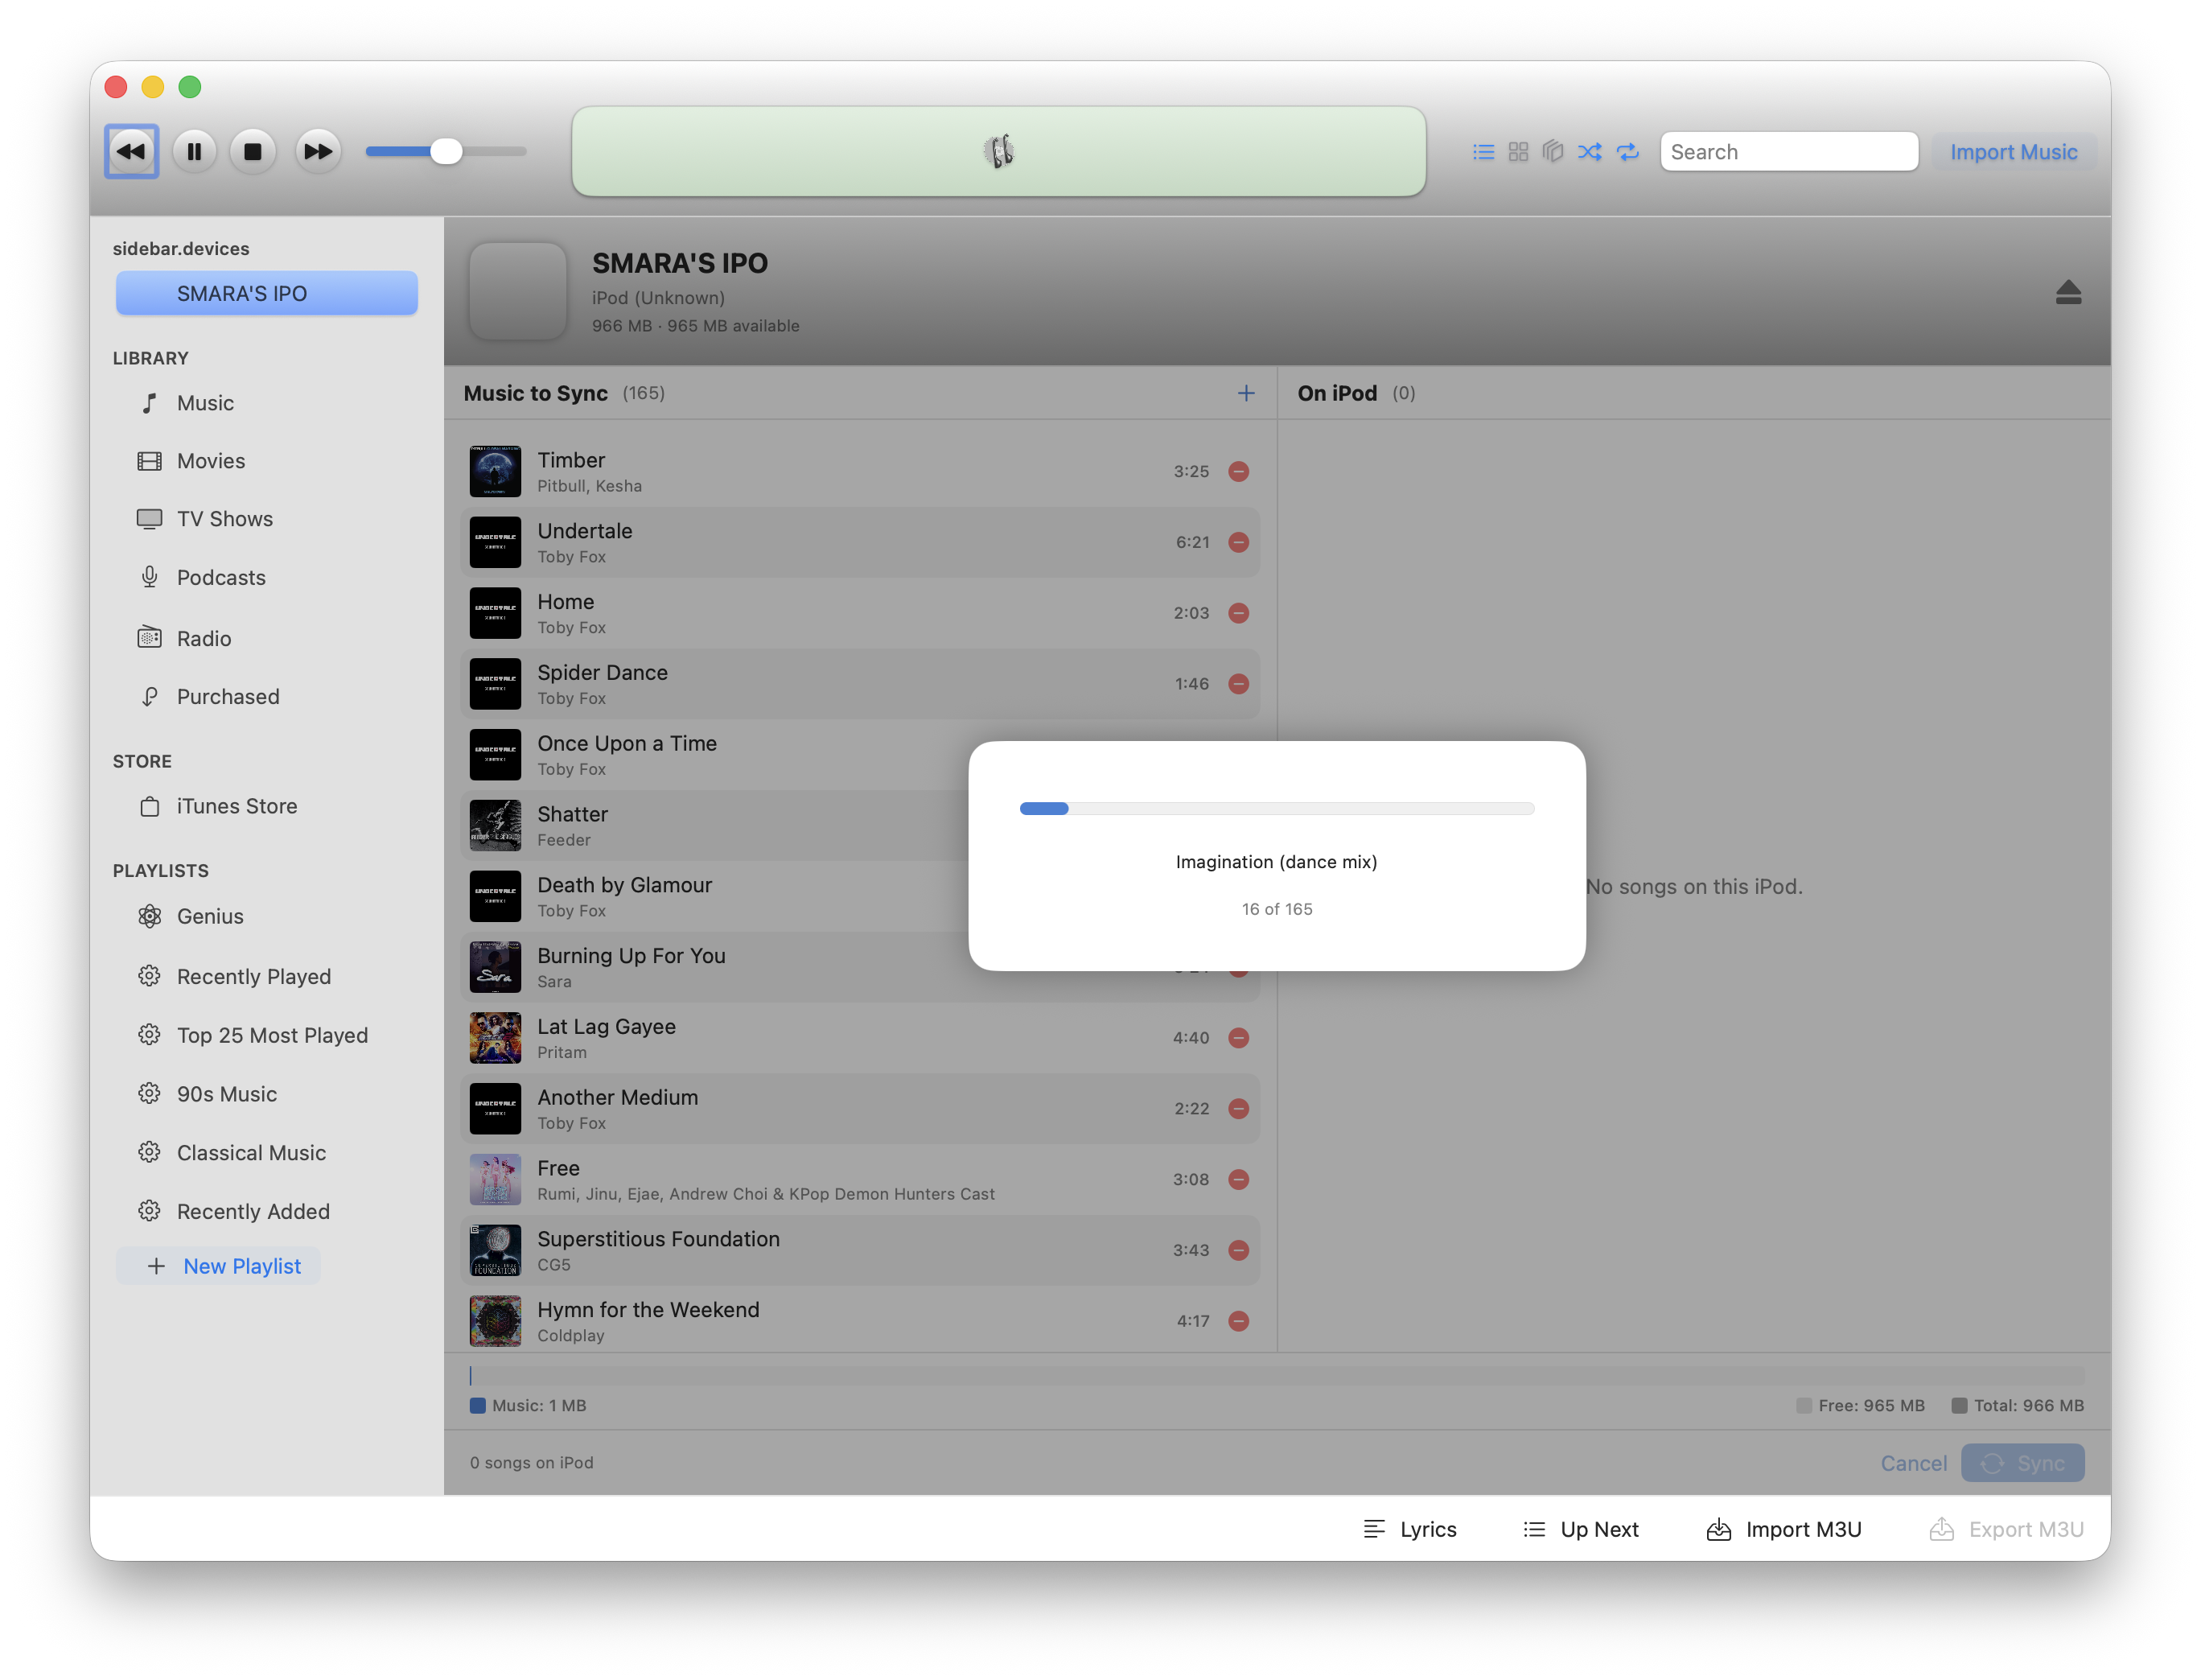This screenshot has width=2201, height=1680.
Task: Remove Free from the sync list
Action: click(x=1238, y=1180)
